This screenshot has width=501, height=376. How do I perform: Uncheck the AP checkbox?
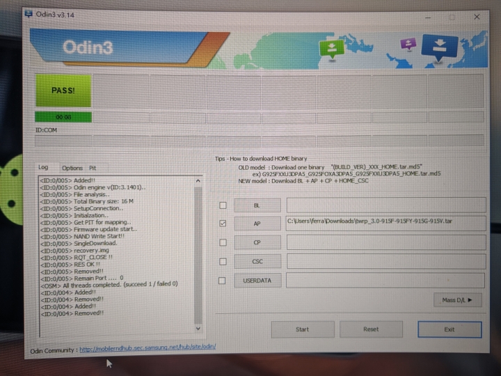click(223, 224)
